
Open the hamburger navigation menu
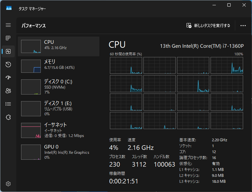coord(8,25)
